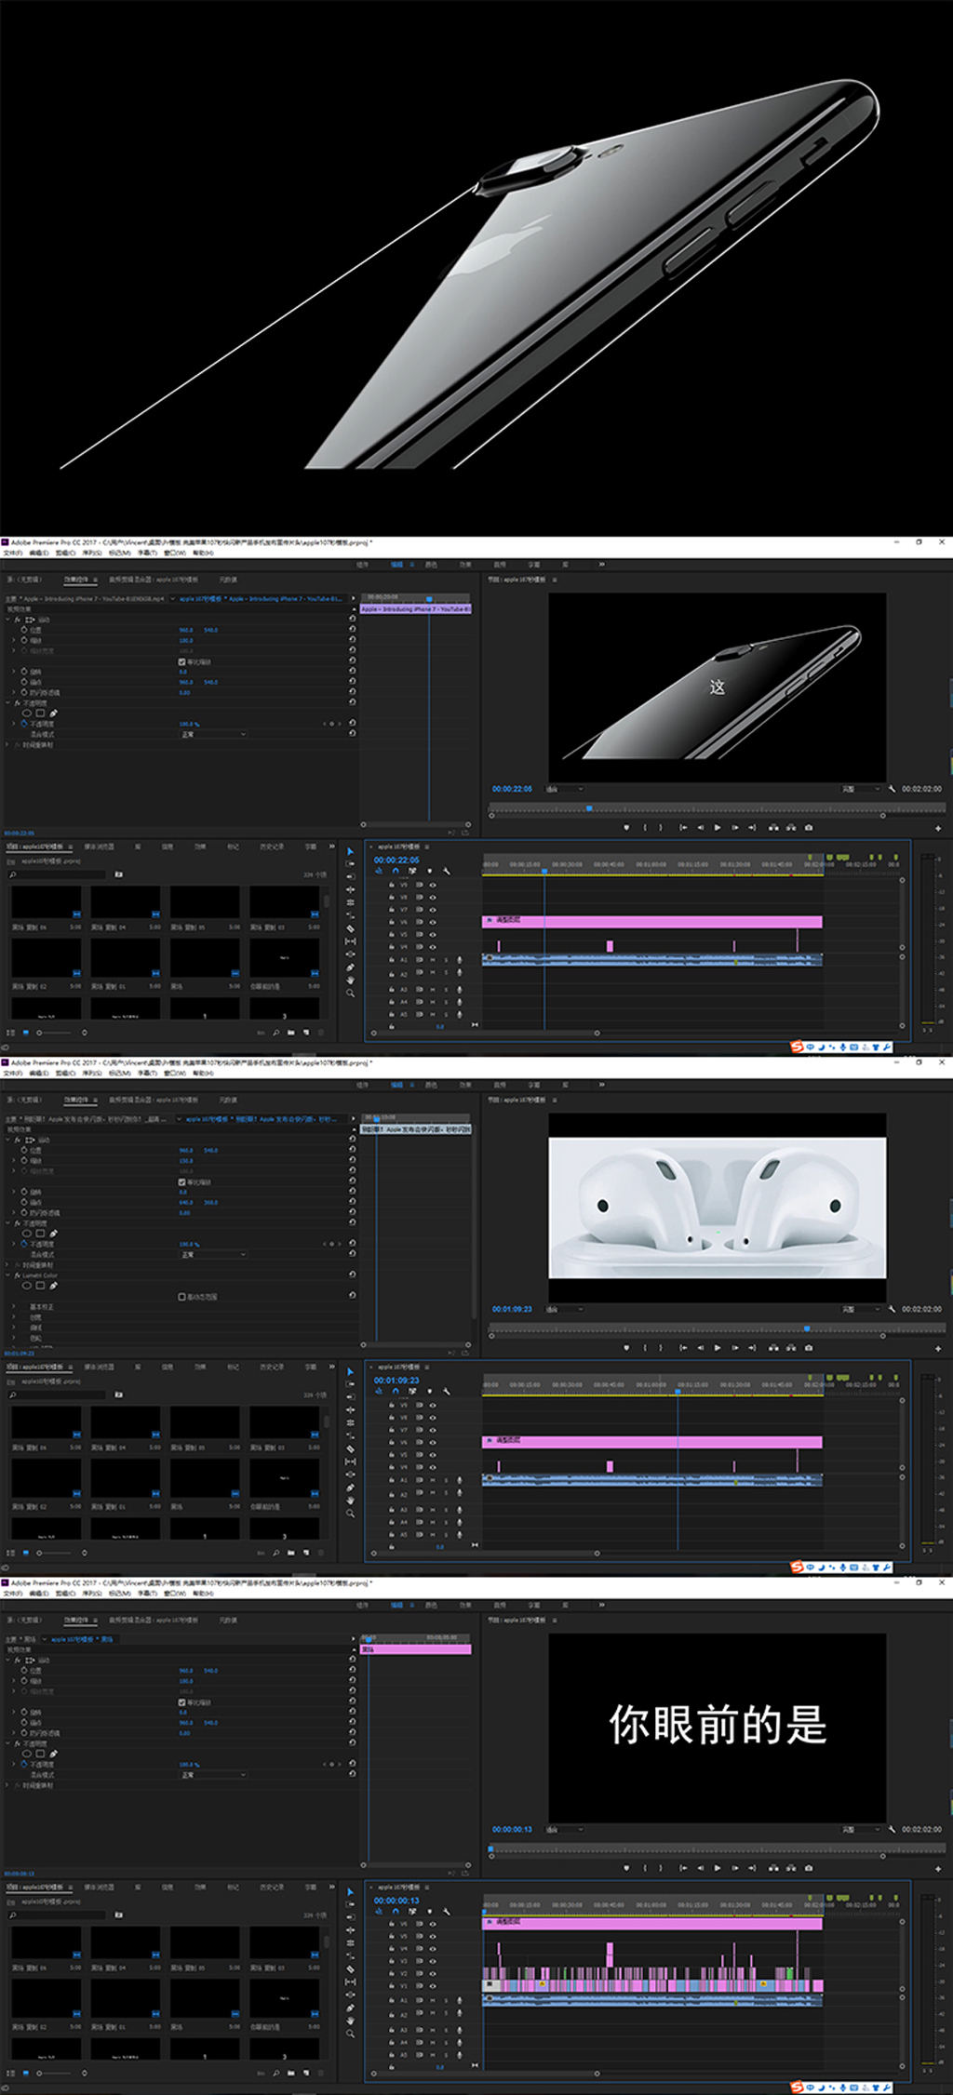Expand Time Remapping in the iPhone-preview window
Viewport: 953px width, 2095px height.
point(7,744)
